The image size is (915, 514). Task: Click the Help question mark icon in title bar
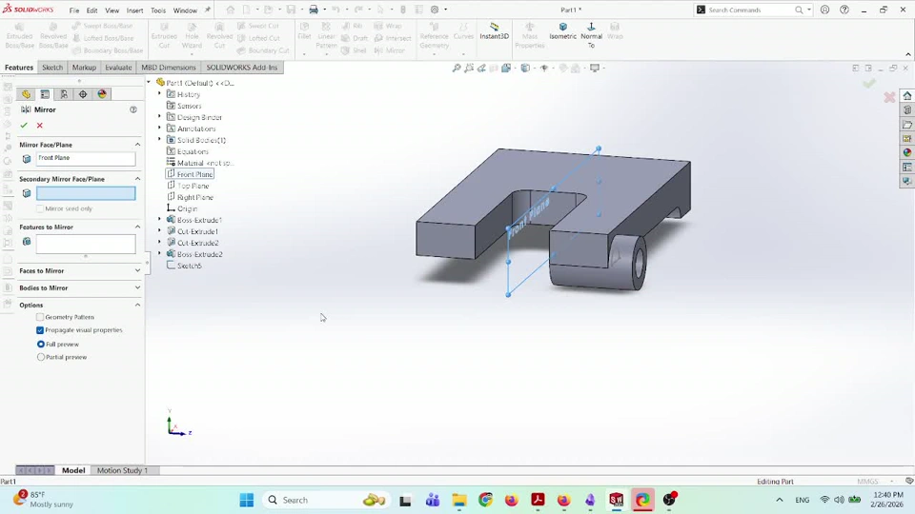(844, 10)
